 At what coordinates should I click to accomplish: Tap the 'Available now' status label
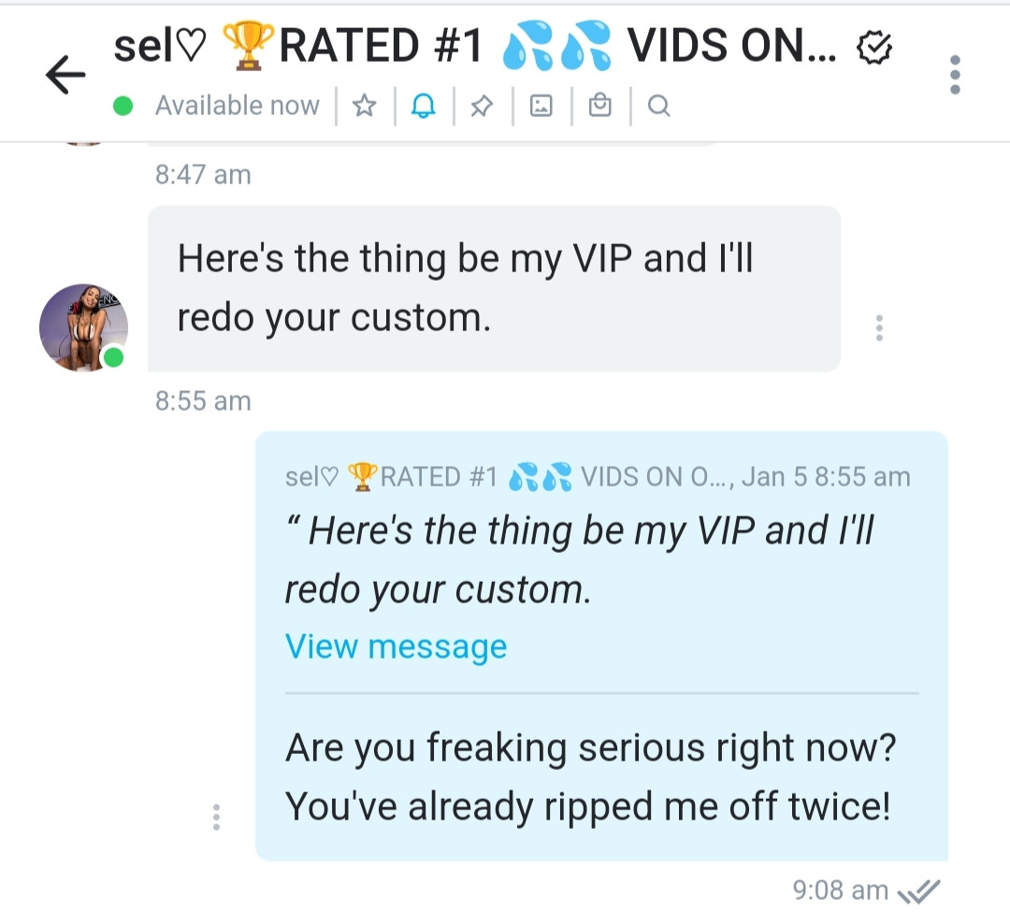(x=237, y=105)
